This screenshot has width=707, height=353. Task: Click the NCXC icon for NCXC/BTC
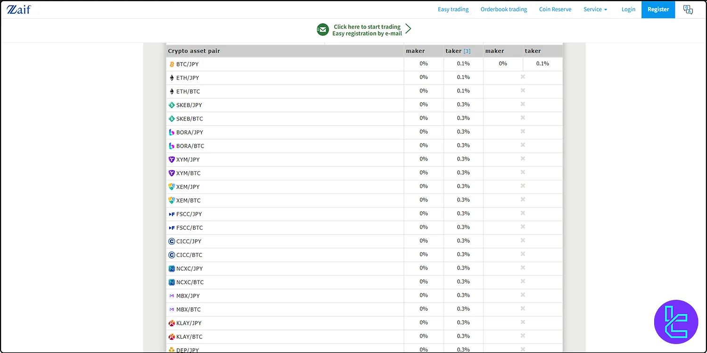coord(172,282)
